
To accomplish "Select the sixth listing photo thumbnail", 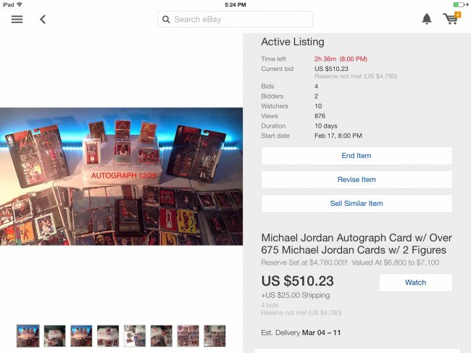I will pyautogui.click(x=162, y=336).
